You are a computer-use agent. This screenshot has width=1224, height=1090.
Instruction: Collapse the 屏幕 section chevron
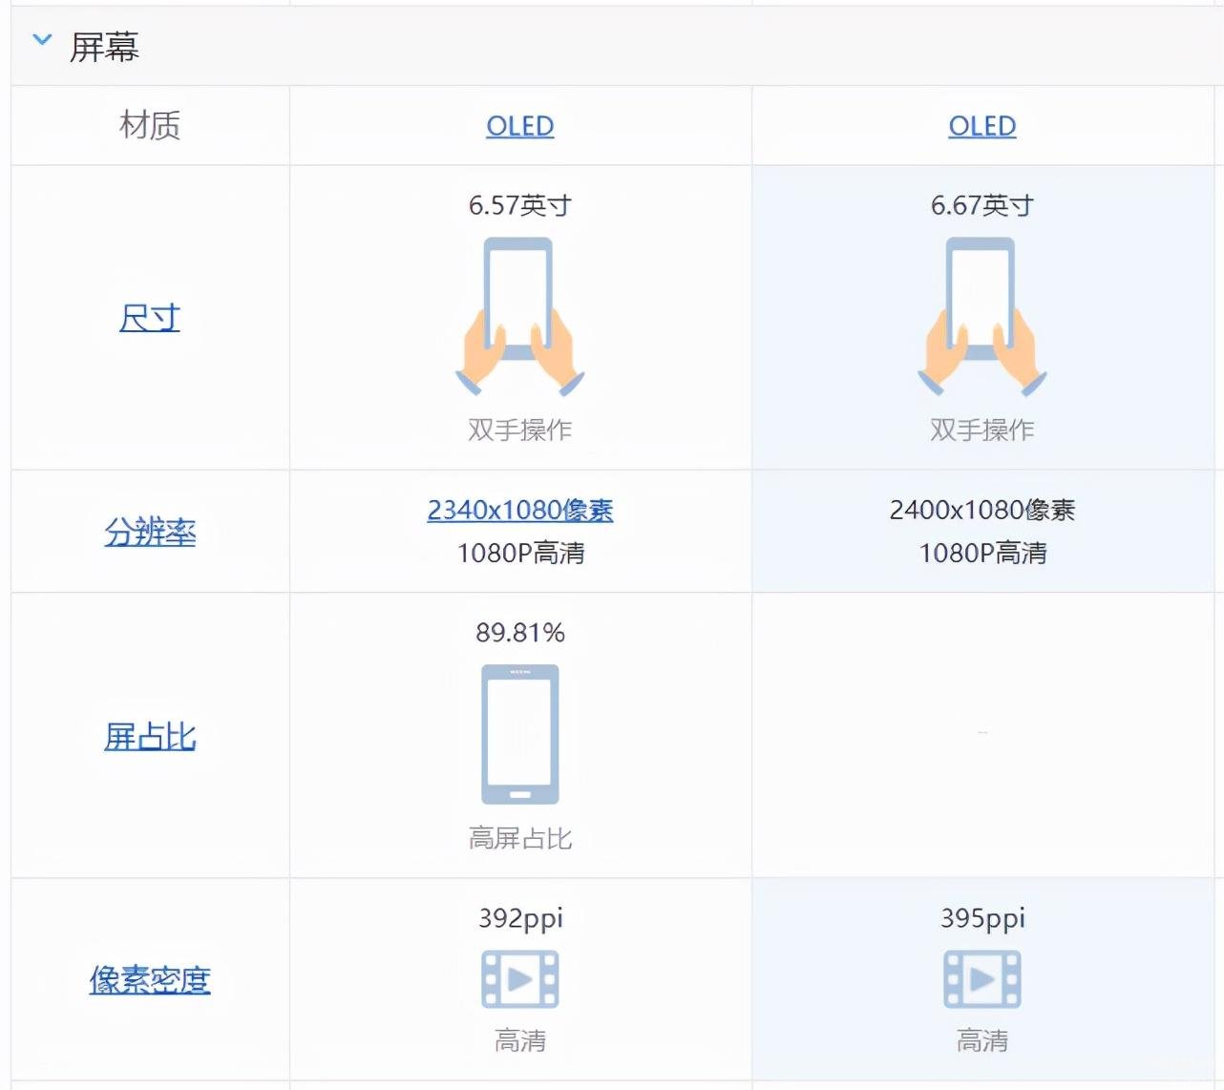point(42,40)
